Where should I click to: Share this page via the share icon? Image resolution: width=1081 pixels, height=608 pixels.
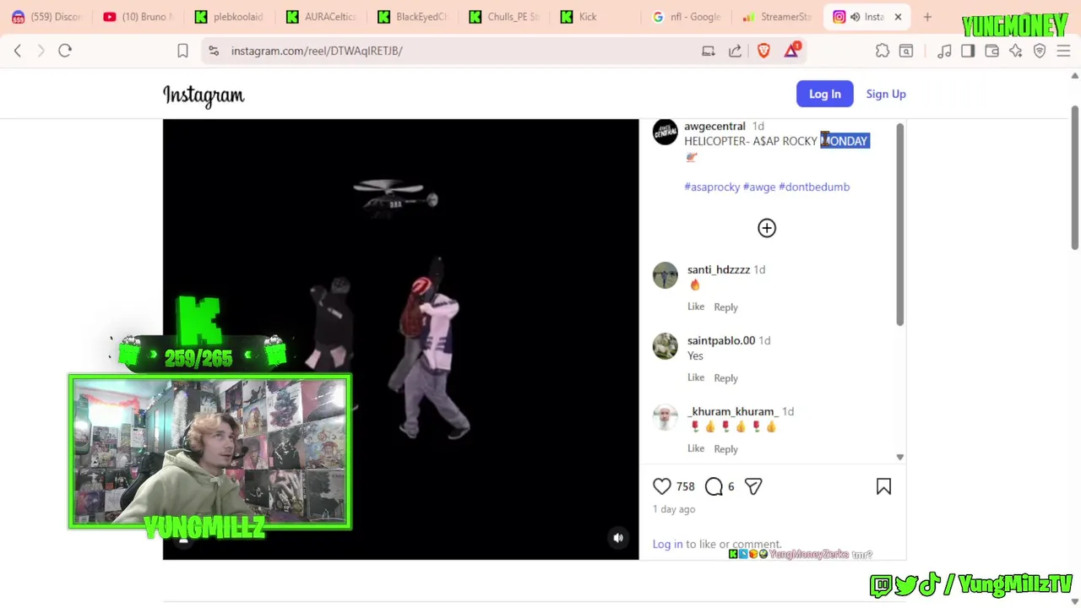736,51
